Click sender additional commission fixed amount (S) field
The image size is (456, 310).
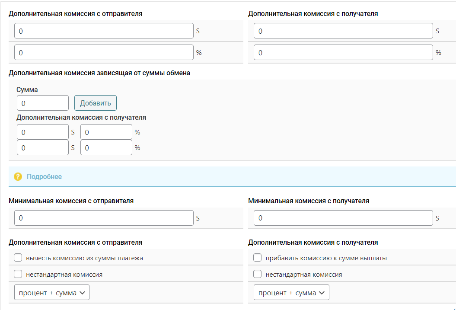[x=104, y=31]
